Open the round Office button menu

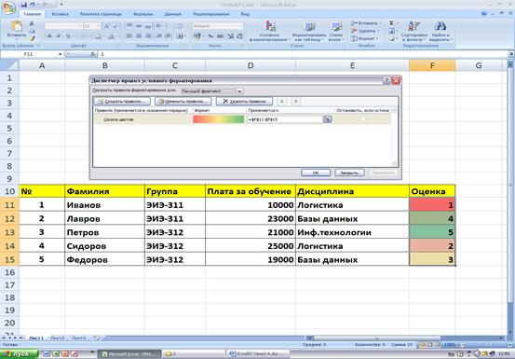(8, 7)
